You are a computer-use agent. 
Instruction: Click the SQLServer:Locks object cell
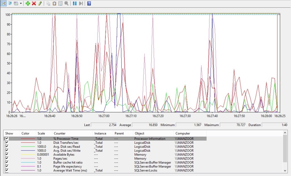click(146, 170)
